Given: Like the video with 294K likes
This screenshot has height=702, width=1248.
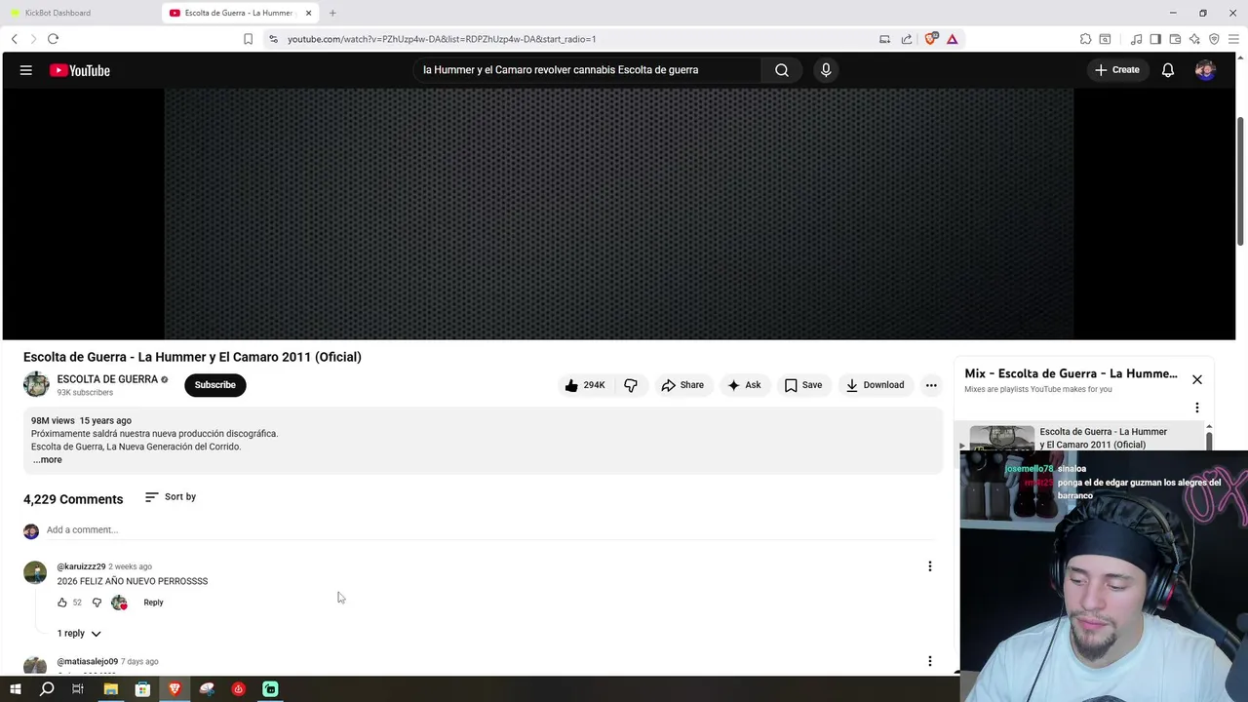Looking at the screenshot, I should coord(584,385).
